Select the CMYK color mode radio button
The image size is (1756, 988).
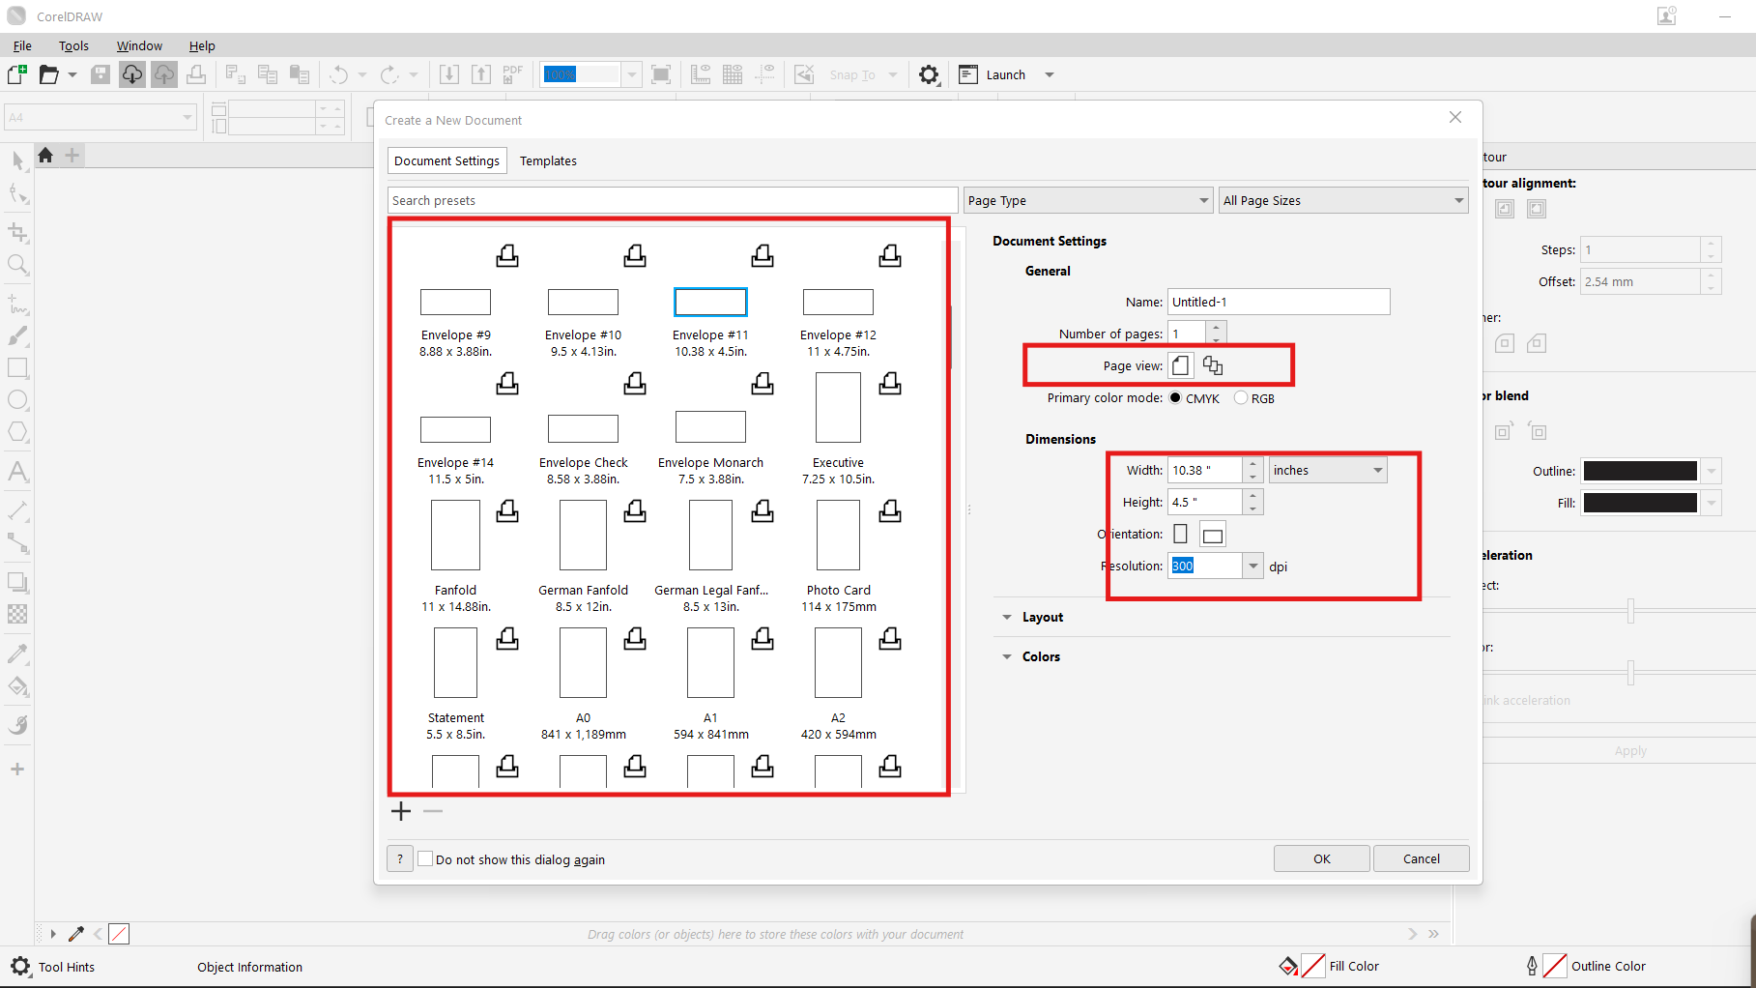1175,397
